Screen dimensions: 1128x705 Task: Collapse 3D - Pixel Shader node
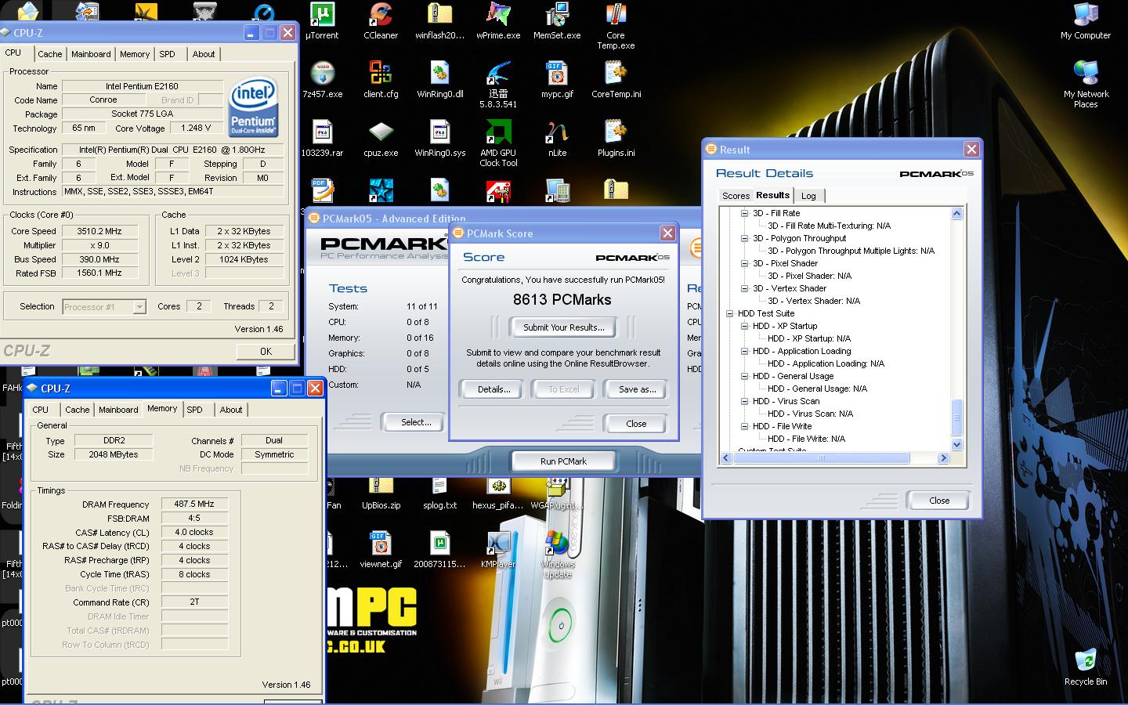coord(745,263)
